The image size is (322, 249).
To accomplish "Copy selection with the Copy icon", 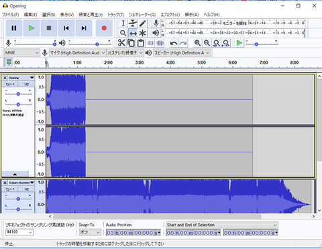I will point(131,43).
